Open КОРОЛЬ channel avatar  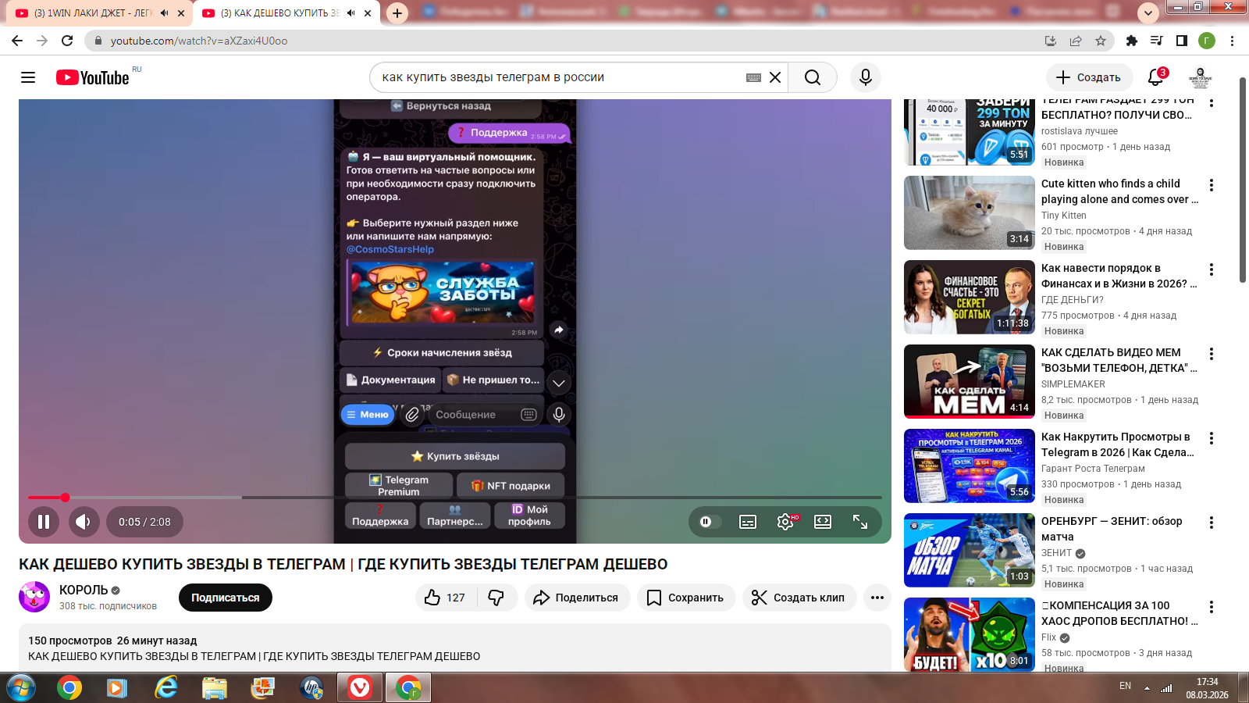(34, 597)
